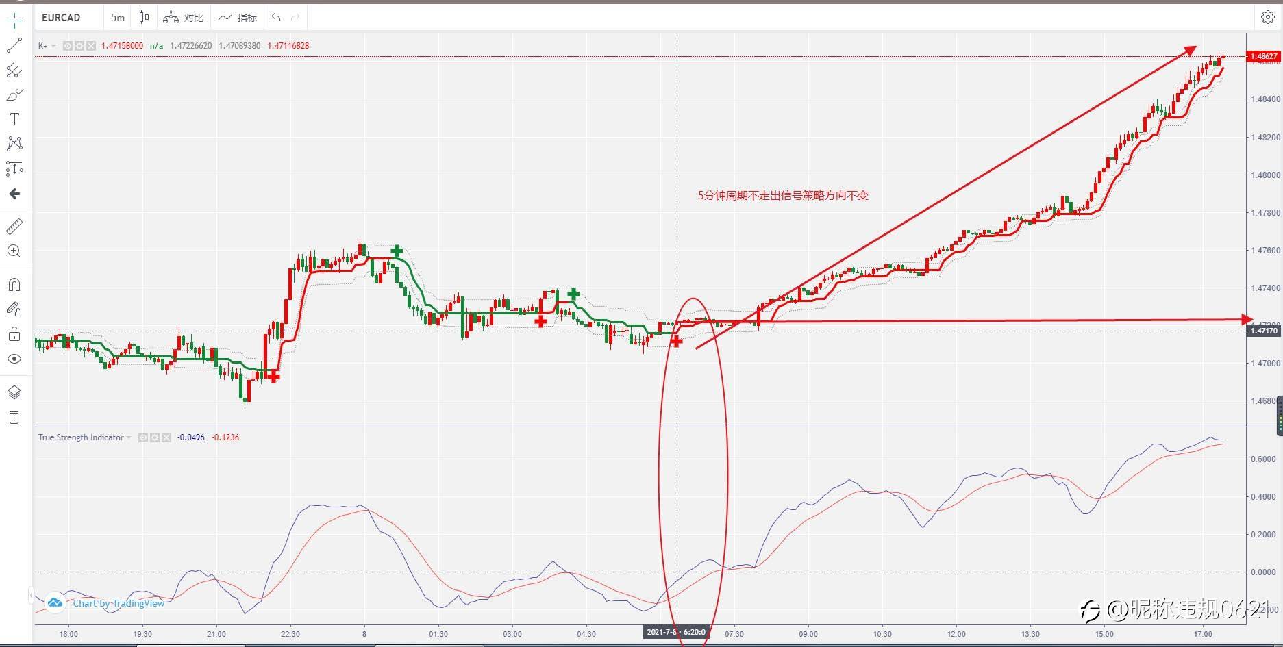The image size is (1283, 647).
Task: Toggle hide all drawings eye icon
Action: pyautogui.click(x=14, y=359)
